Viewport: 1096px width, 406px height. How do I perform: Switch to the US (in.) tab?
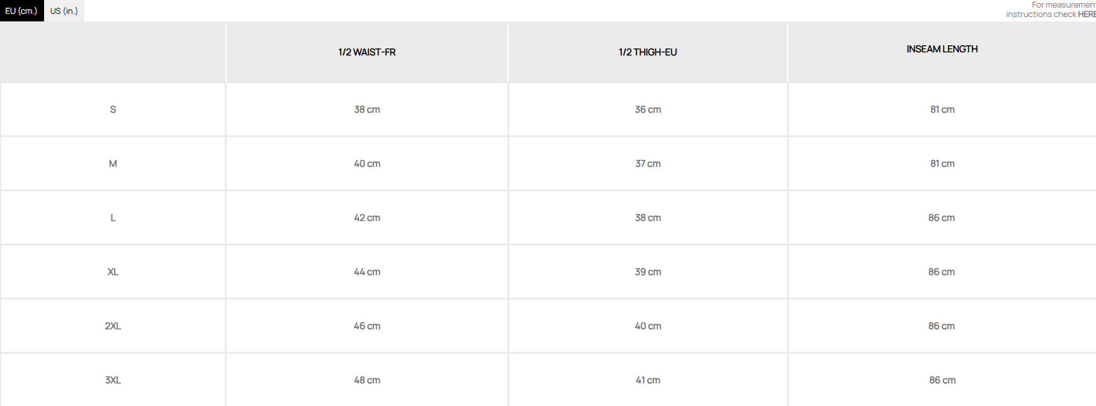point(64,11)
